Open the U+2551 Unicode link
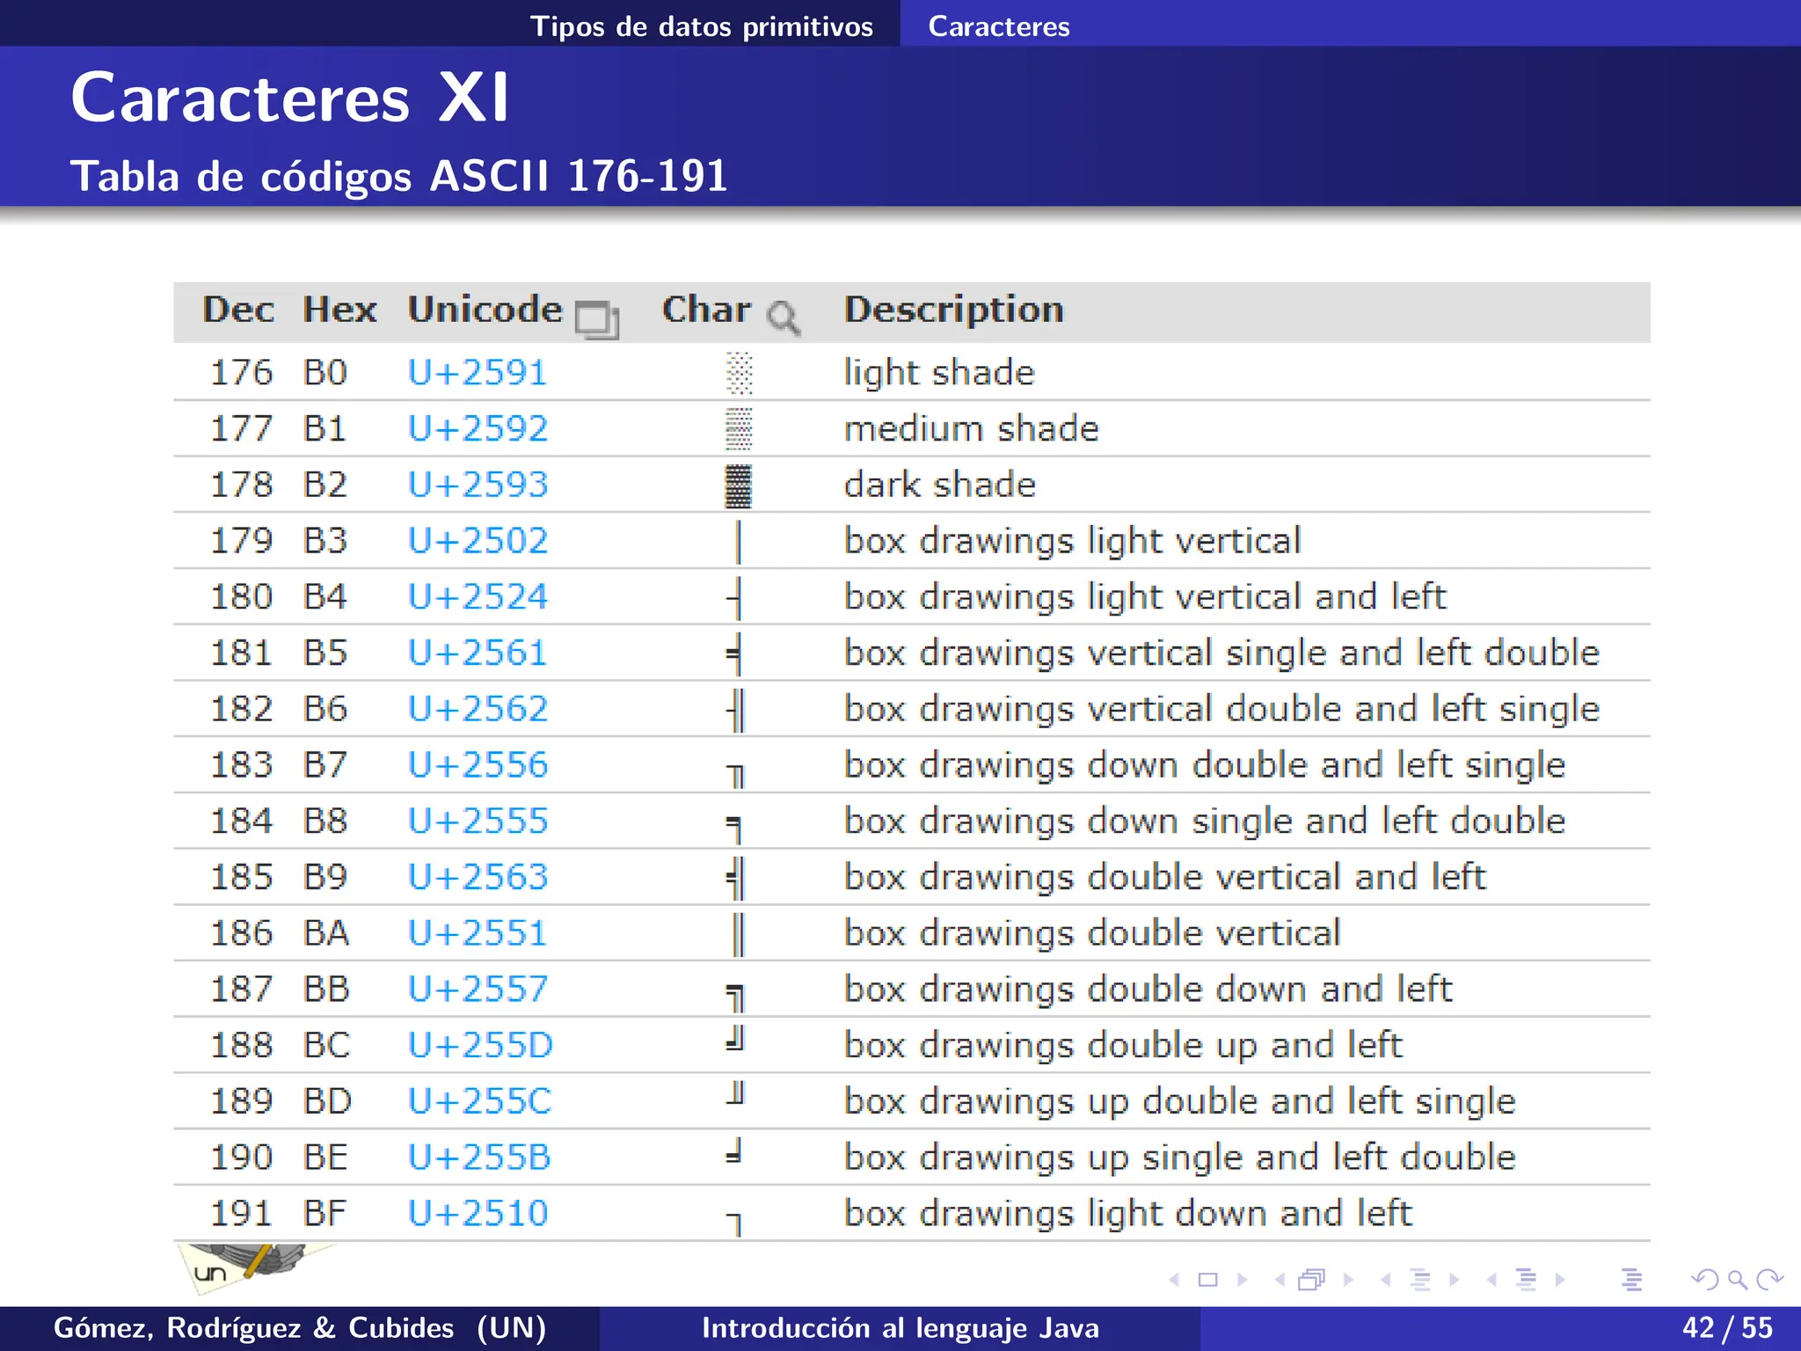This screenshot has height=1351, width=1801. (478, 932)
